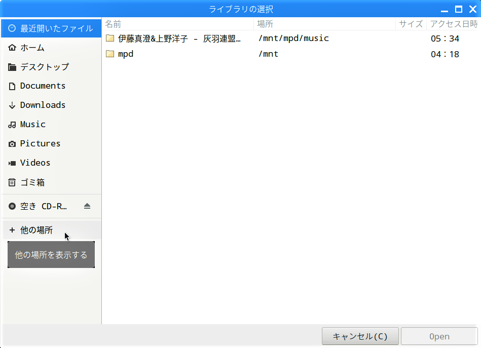Show 他の場所 other locations
Image resolution: width=481 pixels, height=348 pixels.
(51, 230)
